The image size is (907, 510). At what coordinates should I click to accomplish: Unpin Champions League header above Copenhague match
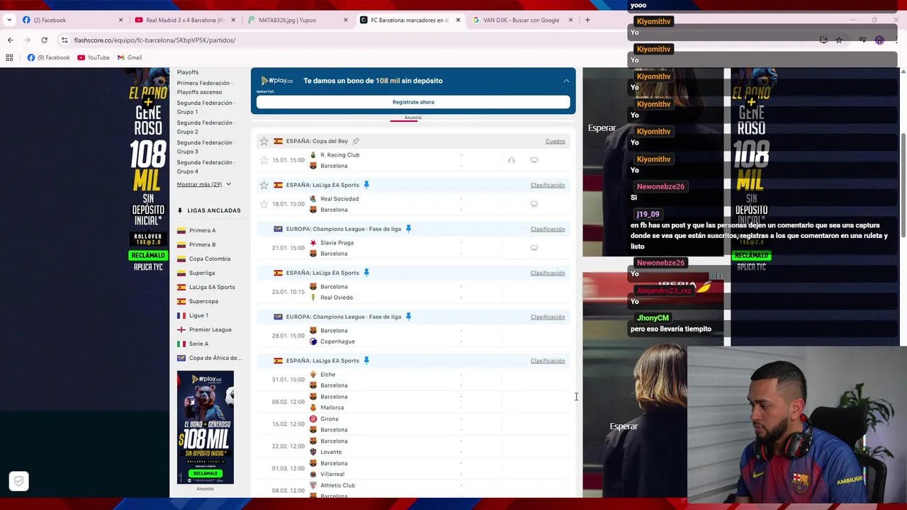pos(408,317)
